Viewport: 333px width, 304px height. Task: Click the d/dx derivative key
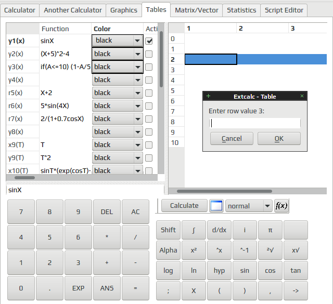tap(219, 230)
